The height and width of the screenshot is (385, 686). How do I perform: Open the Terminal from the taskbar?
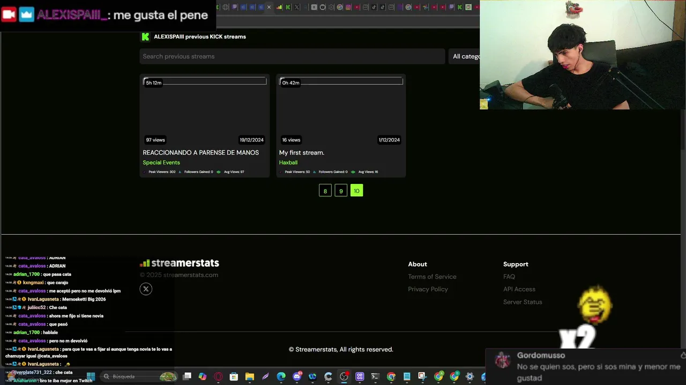coord(375,376)
